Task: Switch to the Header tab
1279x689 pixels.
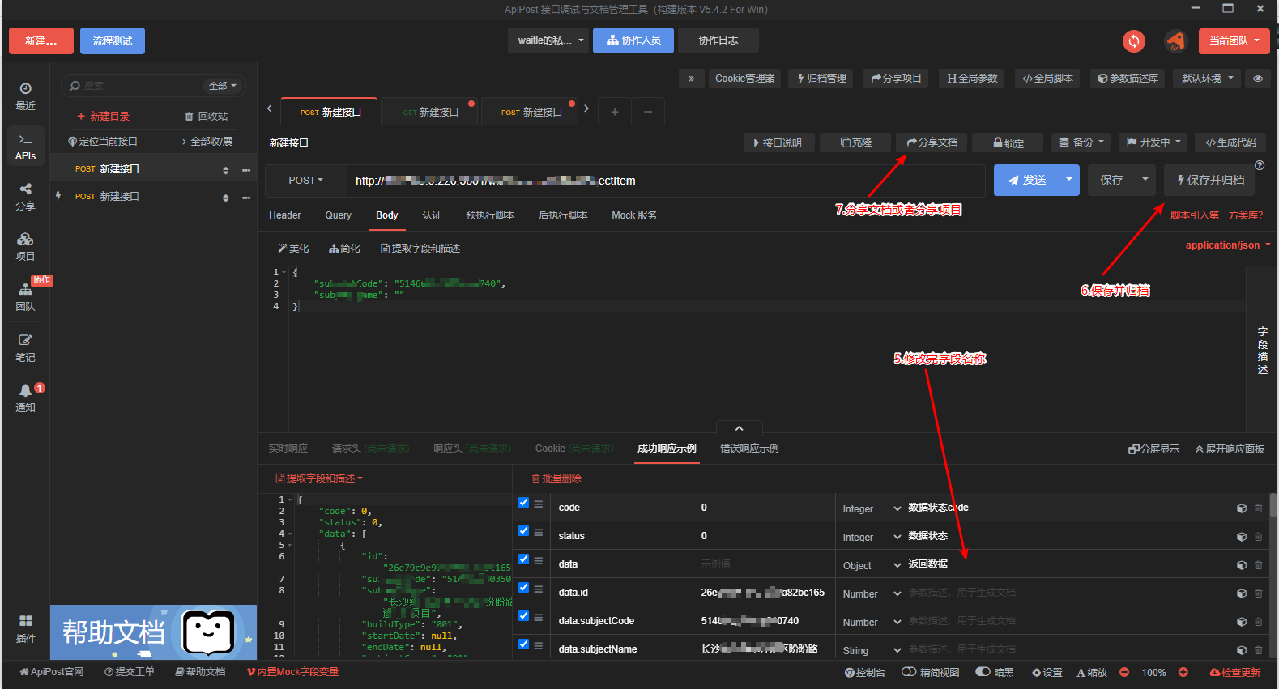Action: pos(285,215)
